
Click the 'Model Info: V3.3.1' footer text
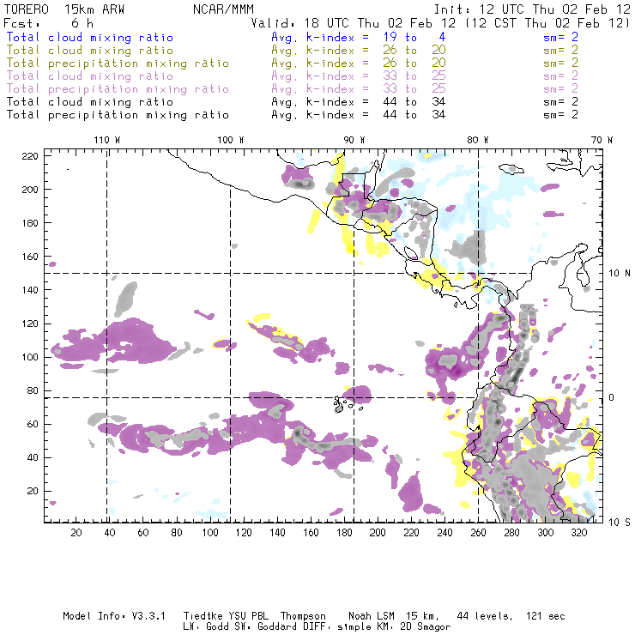click(x=114, y=616)
